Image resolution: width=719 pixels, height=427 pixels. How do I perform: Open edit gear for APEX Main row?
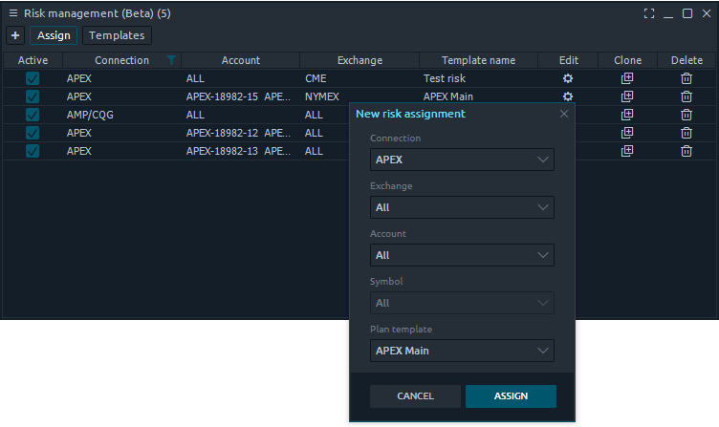click(x=568, y=96)
